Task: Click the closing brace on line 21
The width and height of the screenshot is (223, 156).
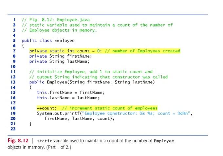Action: coord(30,124)
